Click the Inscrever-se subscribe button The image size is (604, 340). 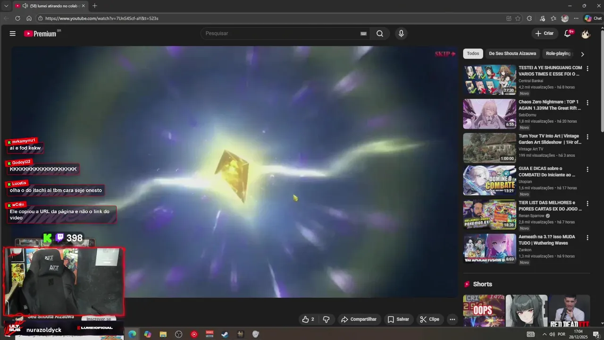click(x=99, y=319)
